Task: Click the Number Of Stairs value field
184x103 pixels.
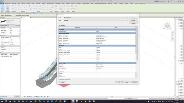Action: point(14,37)
